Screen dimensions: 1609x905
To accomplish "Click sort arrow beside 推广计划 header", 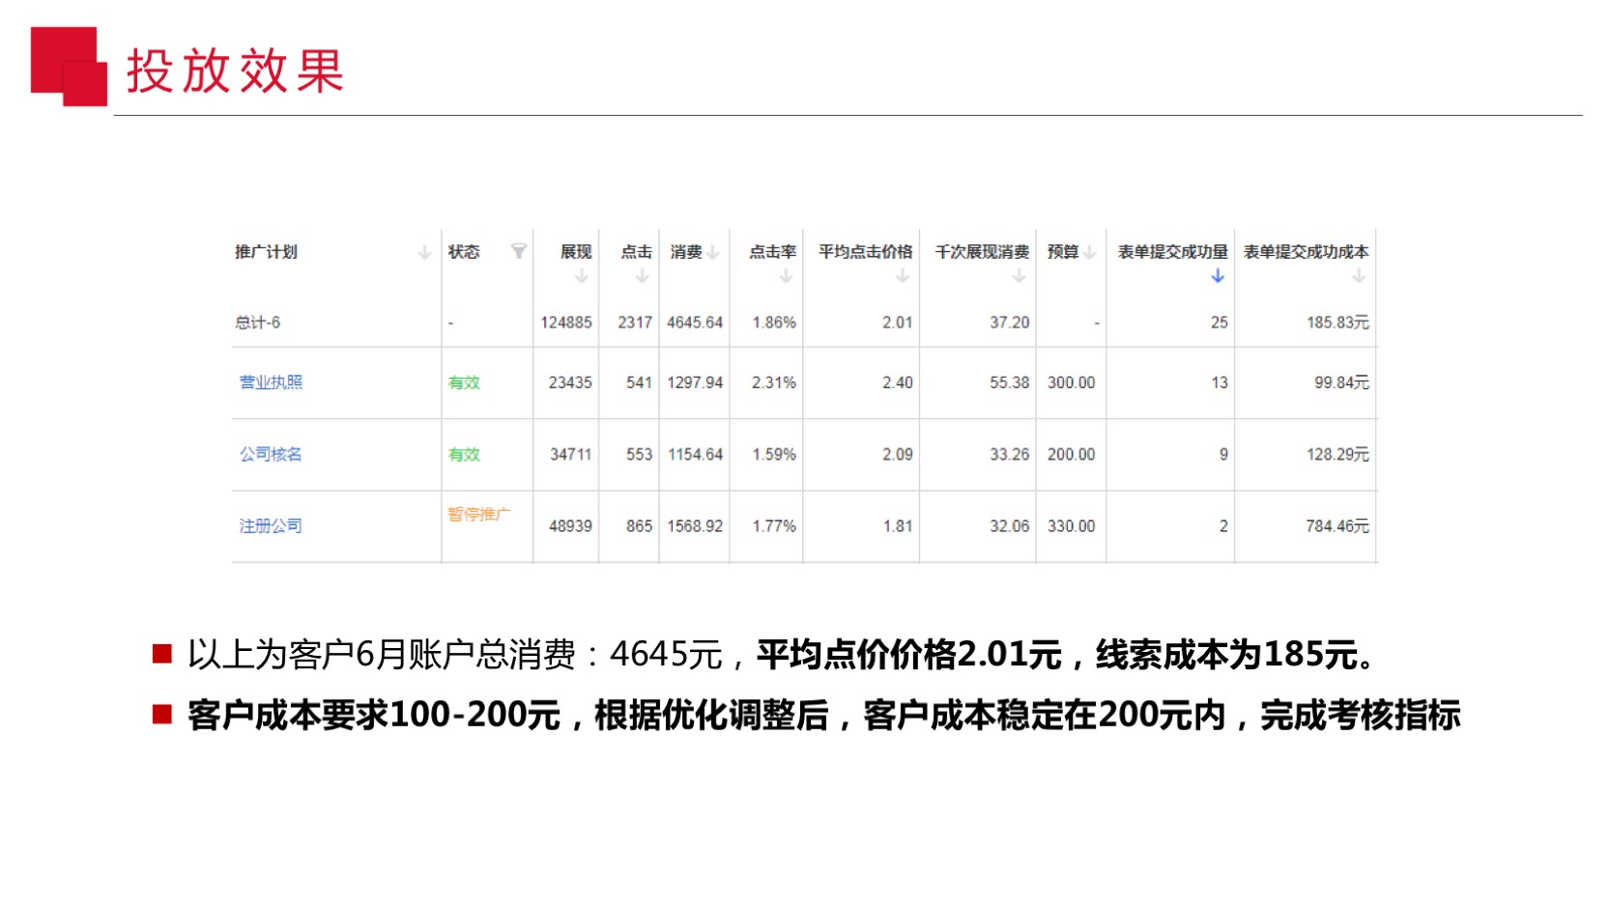I will [x=424, y=253].
